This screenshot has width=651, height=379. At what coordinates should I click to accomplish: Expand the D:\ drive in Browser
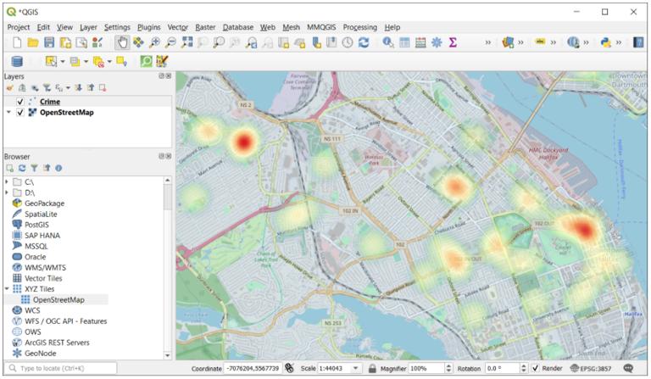(7, 192)
